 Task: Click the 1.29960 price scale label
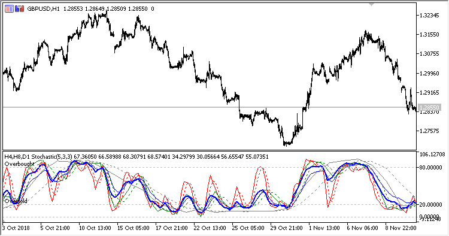(429, 73)
